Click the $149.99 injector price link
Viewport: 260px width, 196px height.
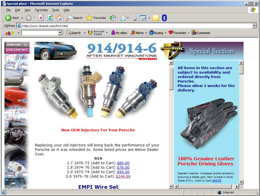pyautogui.click(x=123, y=176)
